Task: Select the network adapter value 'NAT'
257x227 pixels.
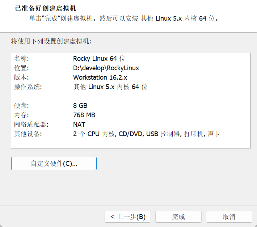Action: pyautogui.click(x=79, y=125)
